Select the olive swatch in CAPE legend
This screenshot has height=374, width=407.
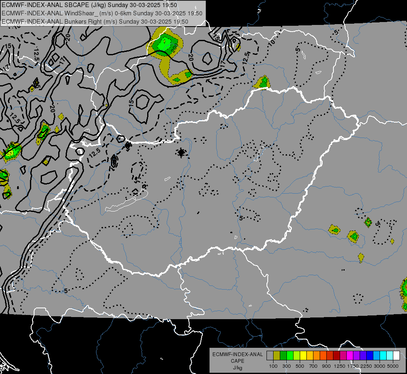tap(277, 356)
